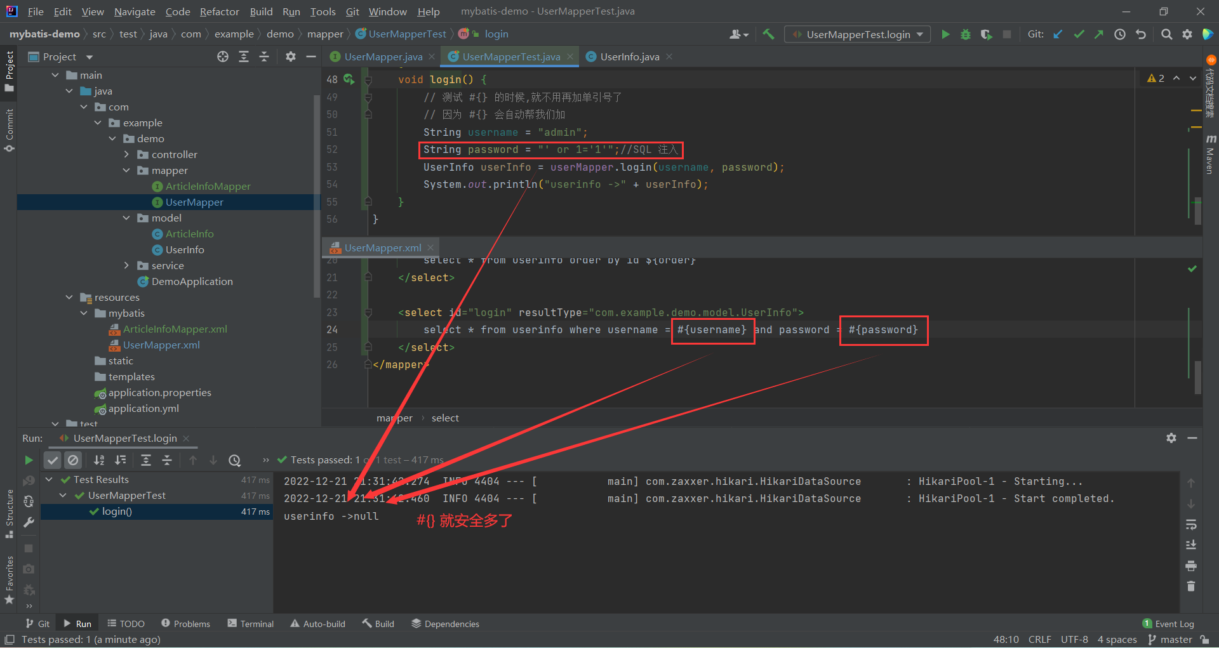Viewport: 1219px width, 648px height.
Task: Collapse UserMapperTest in test results
Action: click(63, 495)
